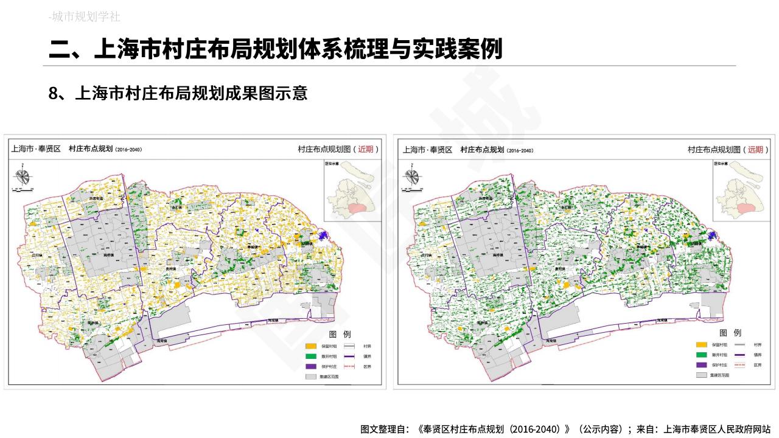Click the red 奉贤区 highlight in 远期 inset
Viewport: 779px width, 438px height.
click(x=746, y=208)
